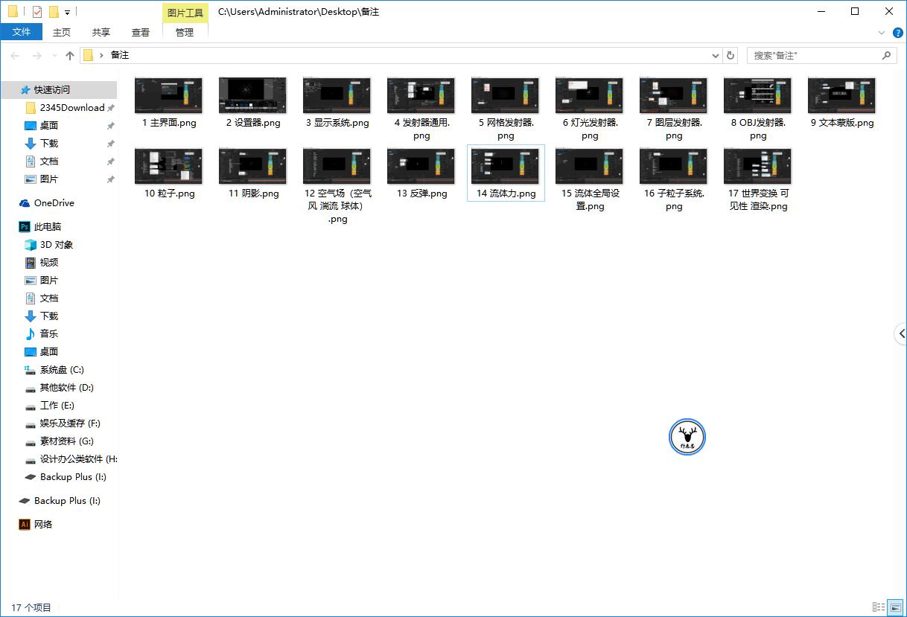Select the 11 阴影.png thumbnail
This screenshot has height=617, width=907.
[x=253, y=166]
